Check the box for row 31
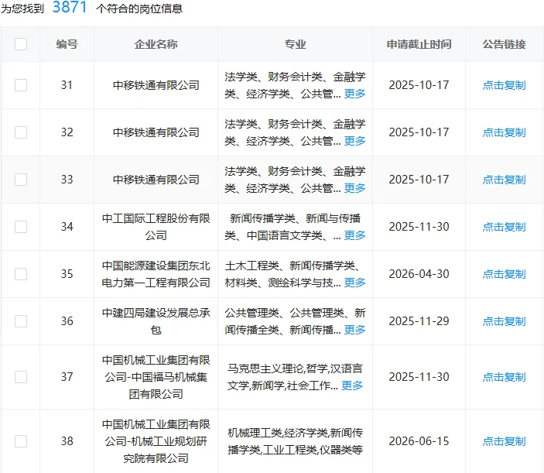This screenshot has width=544, height=473. [x=21, y=85]
